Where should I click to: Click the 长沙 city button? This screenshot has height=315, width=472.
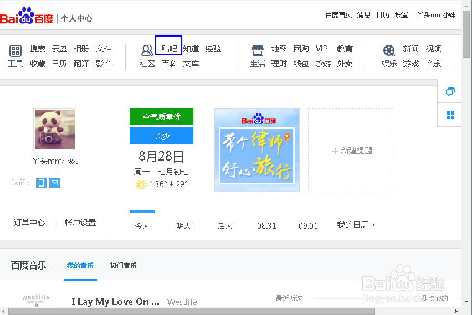[161, 136]
